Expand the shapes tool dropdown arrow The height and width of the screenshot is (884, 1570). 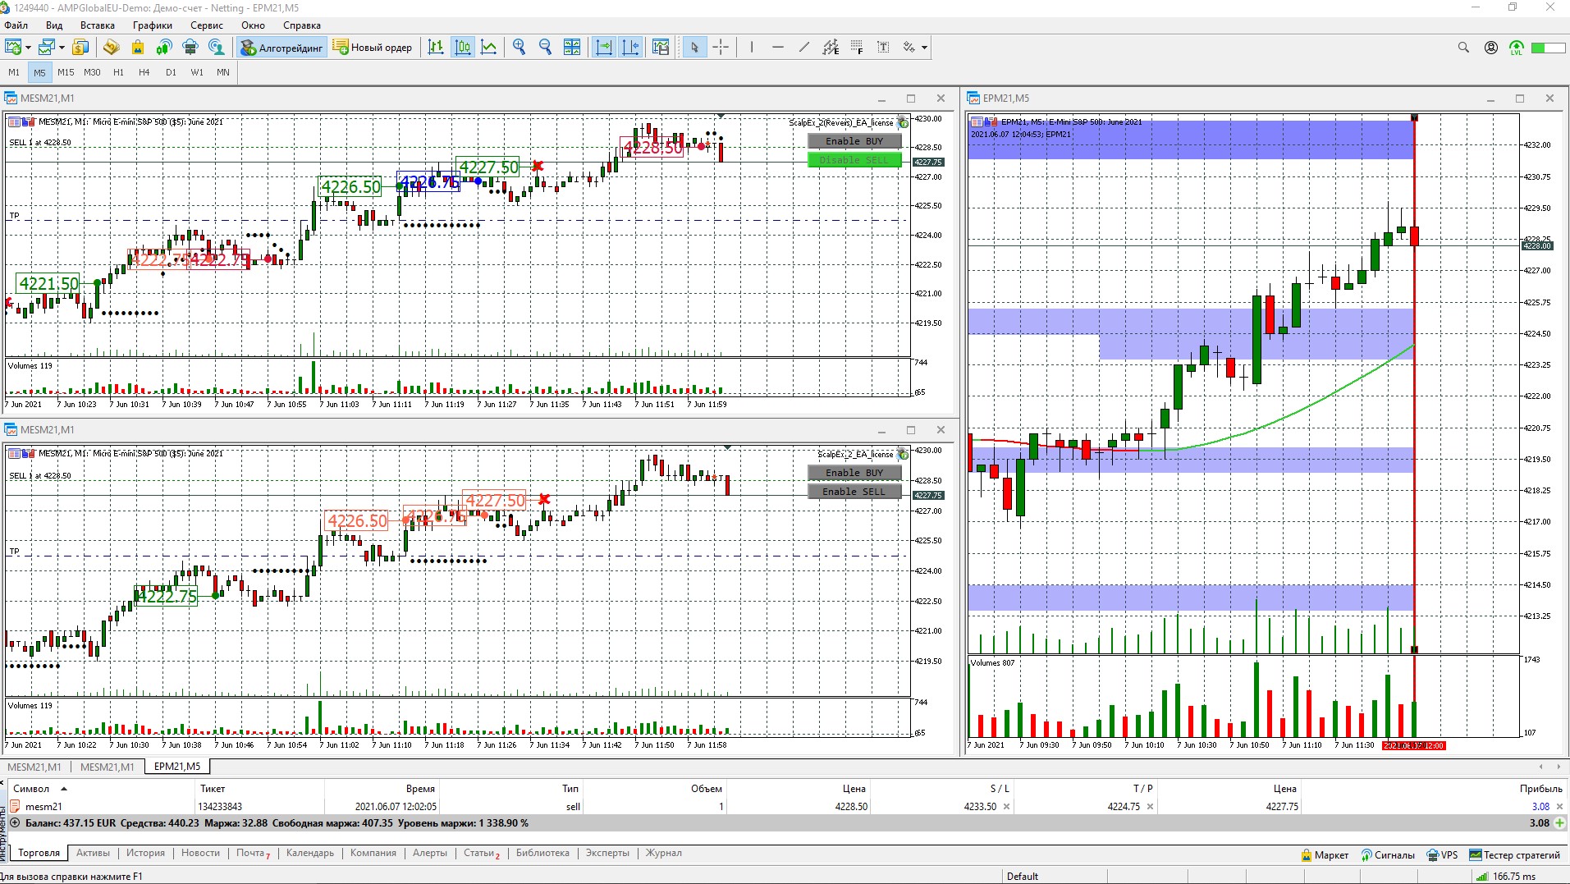coord(924,48)
